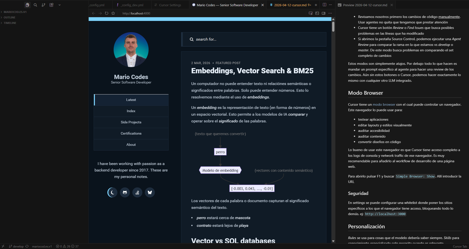Select the Mario Codes browser tab
This screenshot has width=469, height=249.
click(227, 5)
